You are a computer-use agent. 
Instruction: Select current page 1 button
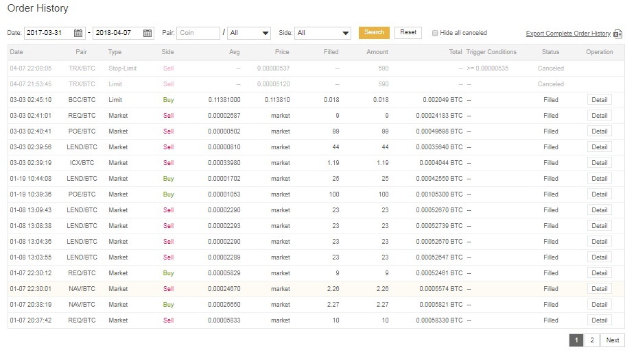click(x=576, y=340)
